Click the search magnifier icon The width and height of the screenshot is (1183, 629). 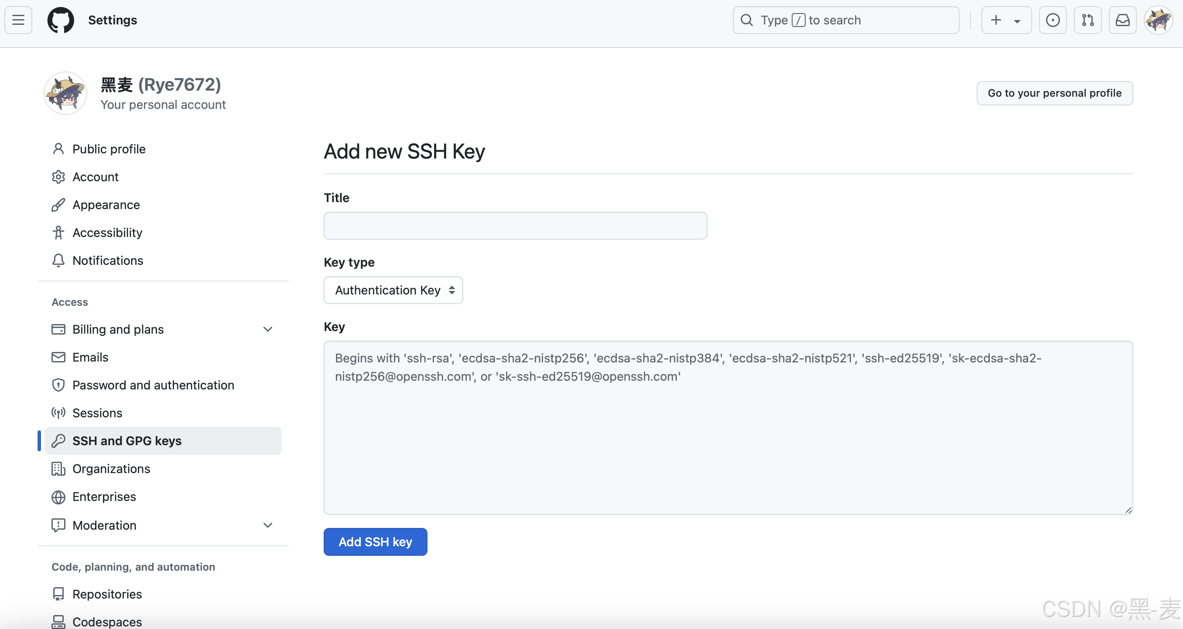747,20
